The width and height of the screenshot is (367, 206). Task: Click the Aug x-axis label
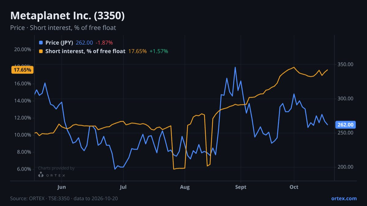185,187
